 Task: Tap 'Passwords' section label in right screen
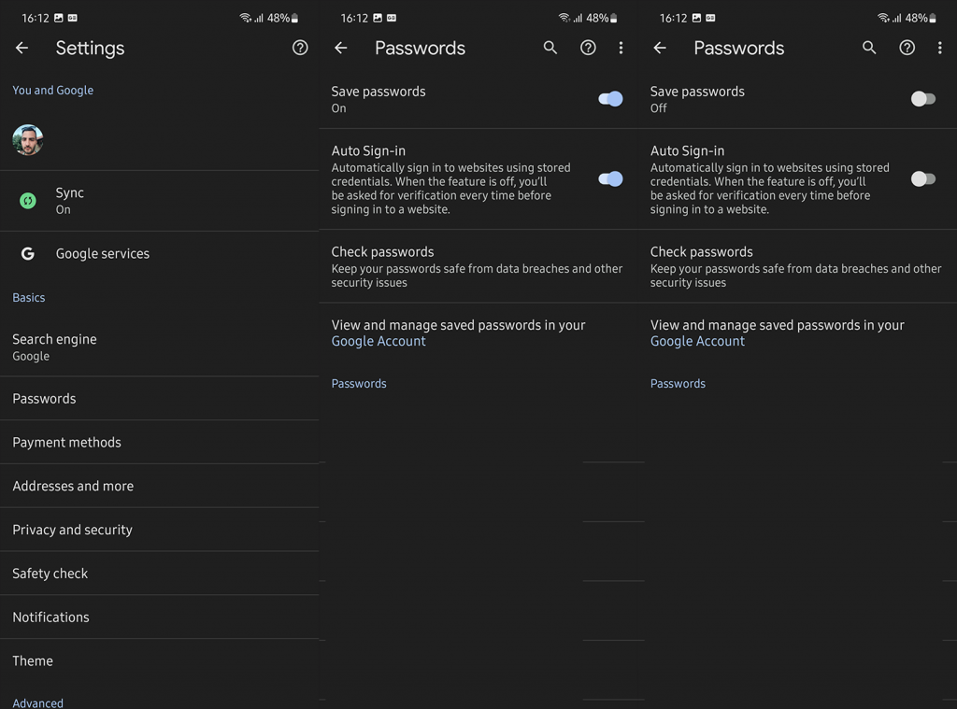(x=678, y=384)
